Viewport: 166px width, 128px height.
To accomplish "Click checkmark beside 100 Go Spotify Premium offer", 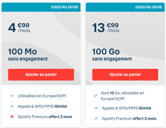I will click(x=96, y=118).
